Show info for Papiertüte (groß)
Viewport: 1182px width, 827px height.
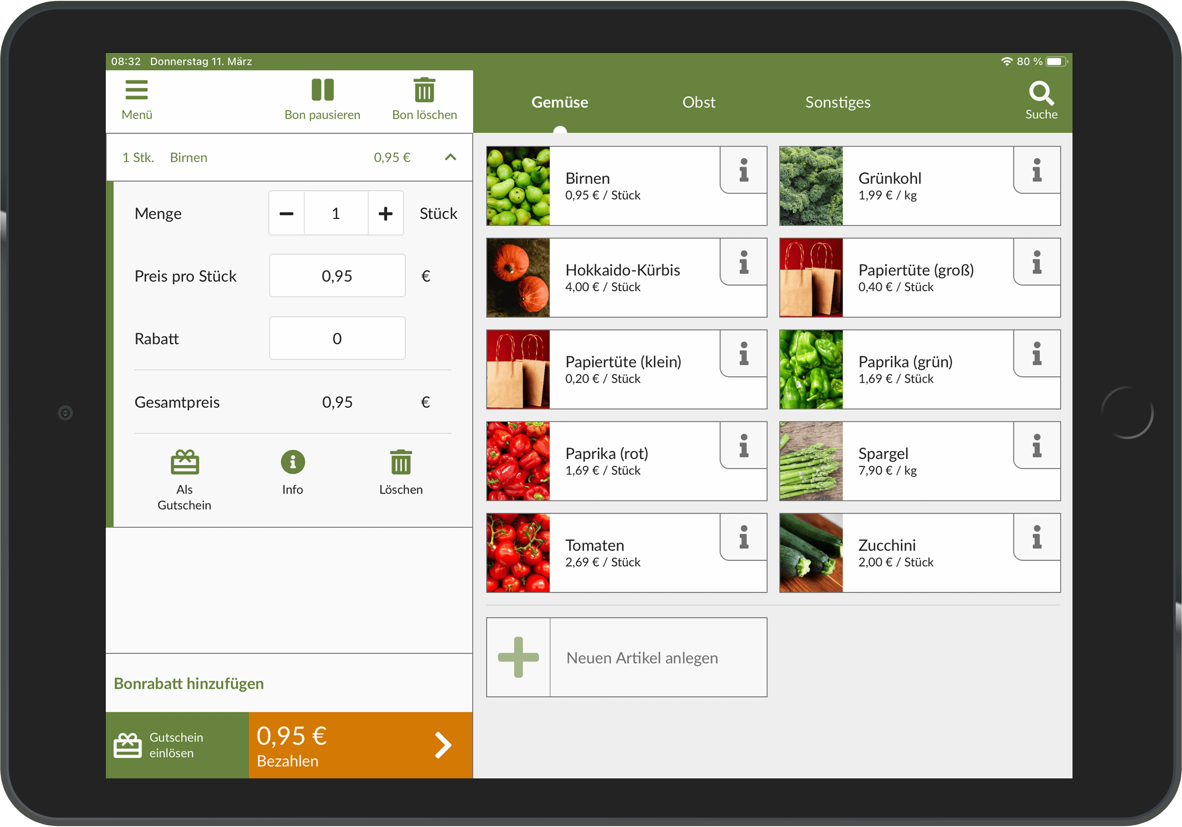click(1036, 262)
